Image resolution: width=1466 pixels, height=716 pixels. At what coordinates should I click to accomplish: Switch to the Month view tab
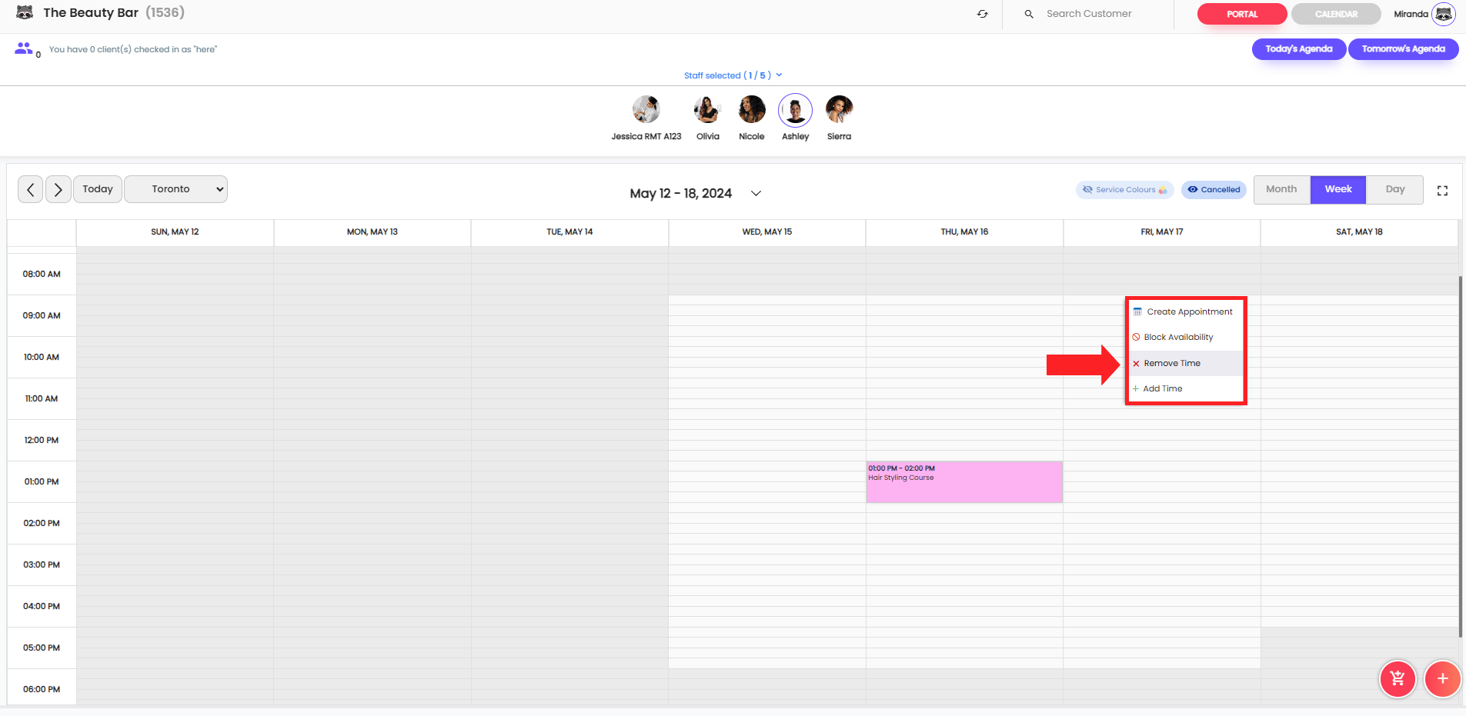point(1281,189)
